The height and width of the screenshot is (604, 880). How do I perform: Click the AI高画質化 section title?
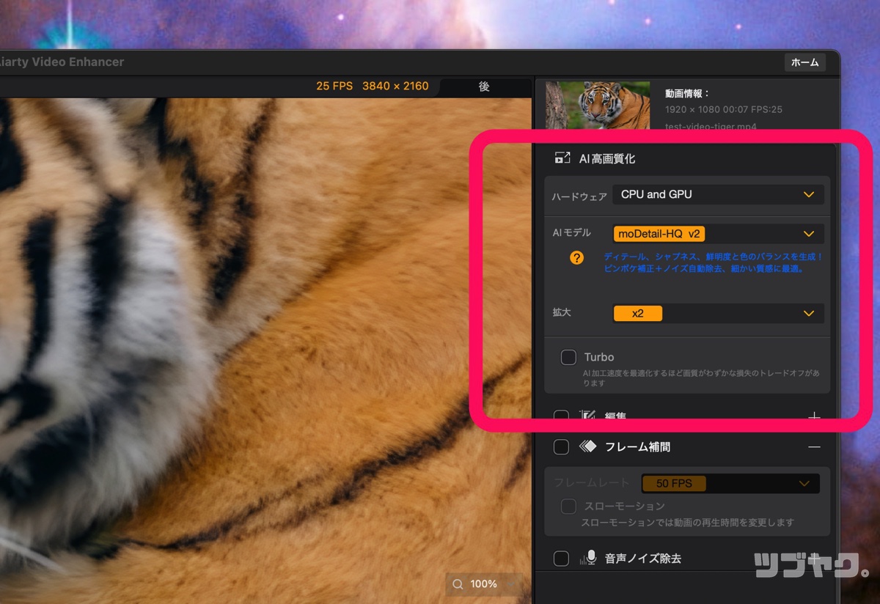click(607, 158)
